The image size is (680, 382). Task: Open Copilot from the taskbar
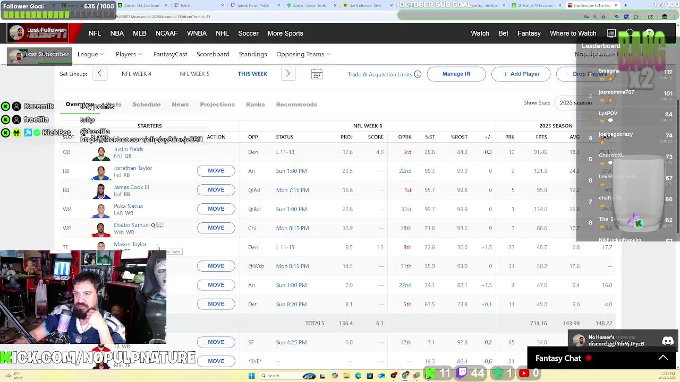coord(335,376)
